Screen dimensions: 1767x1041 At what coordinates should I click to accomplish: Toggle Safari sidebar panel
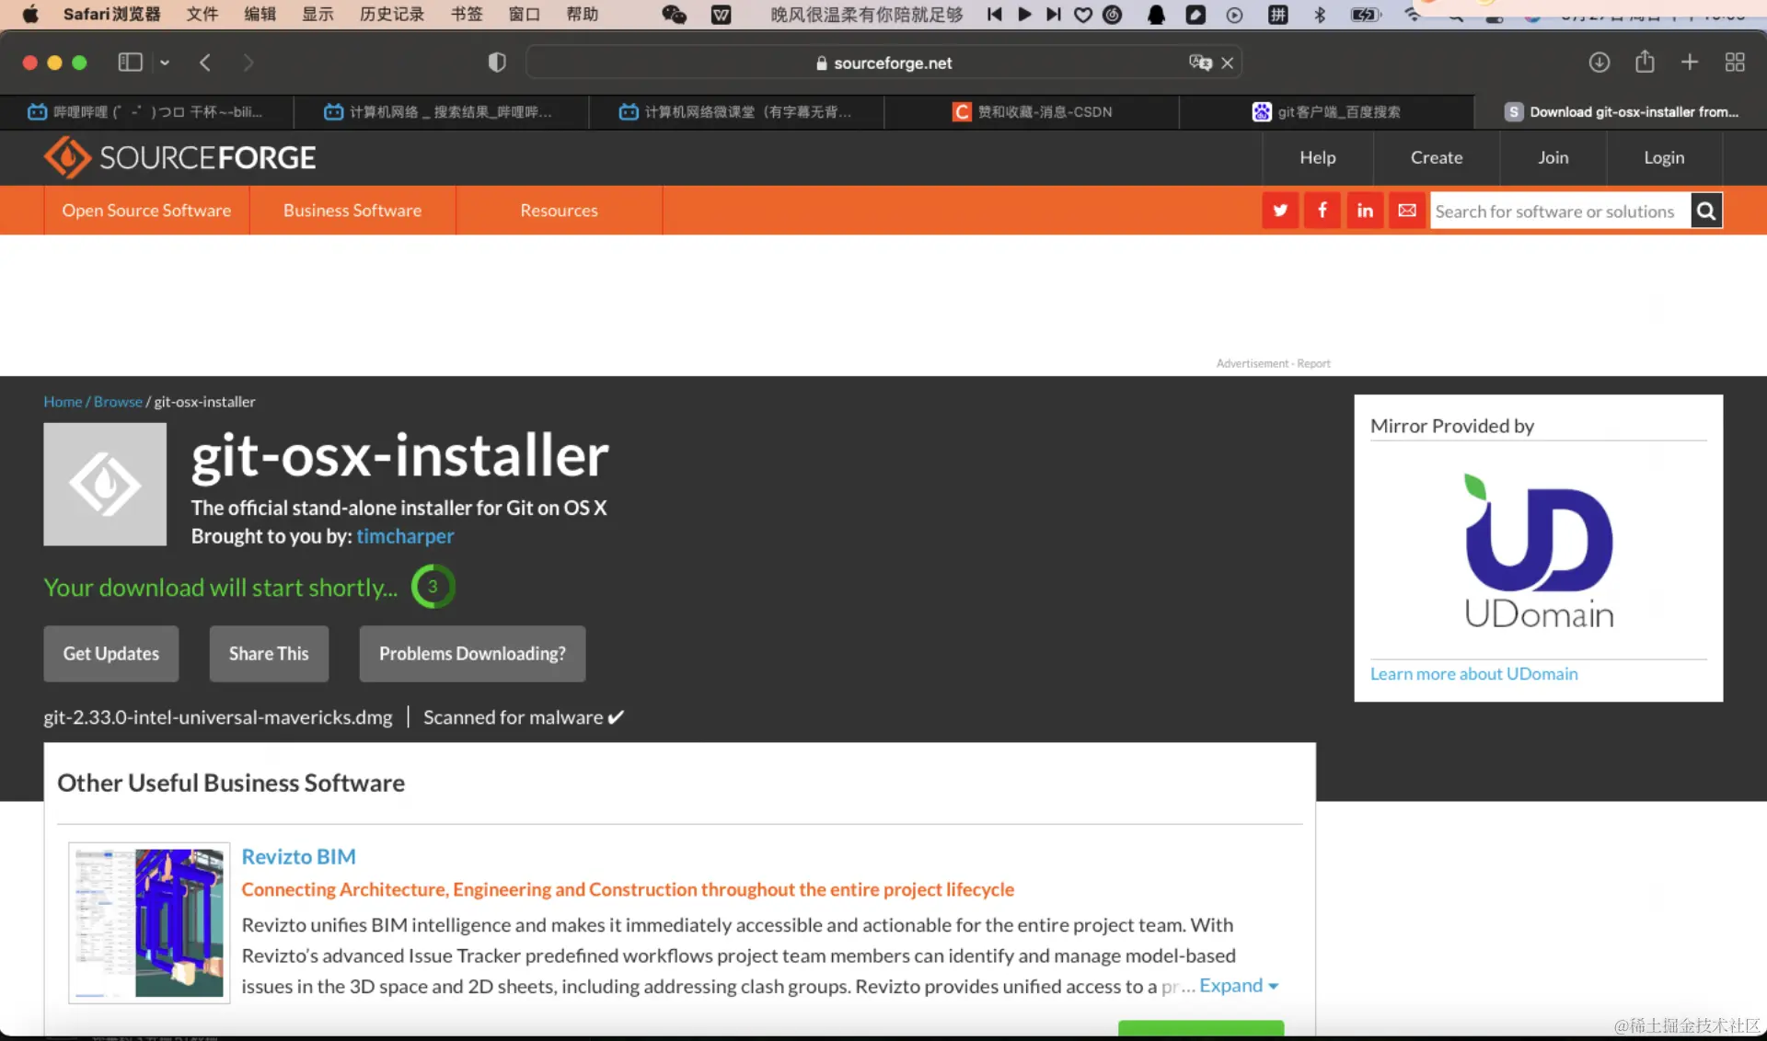coord(130,63)
